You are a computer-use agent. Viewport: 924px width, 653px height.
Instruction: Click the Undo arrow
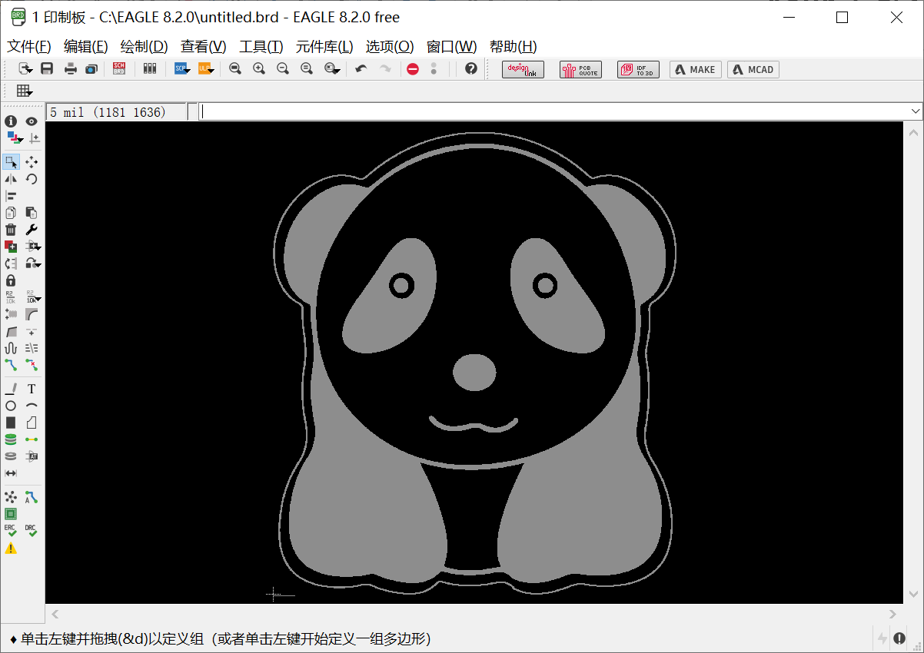click(x=361, y=68)
